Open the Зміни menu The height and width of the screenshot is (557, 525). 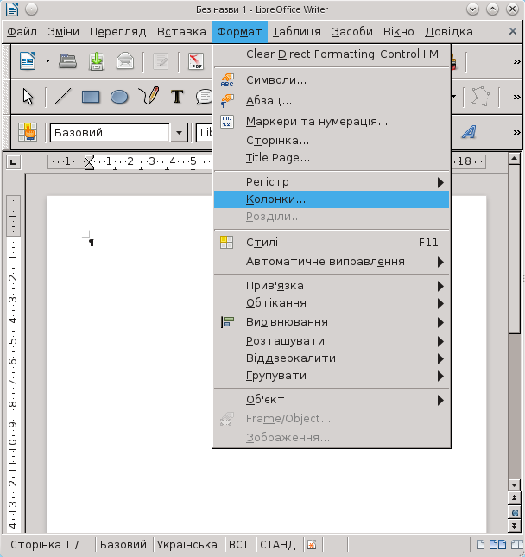coord(64,32)
